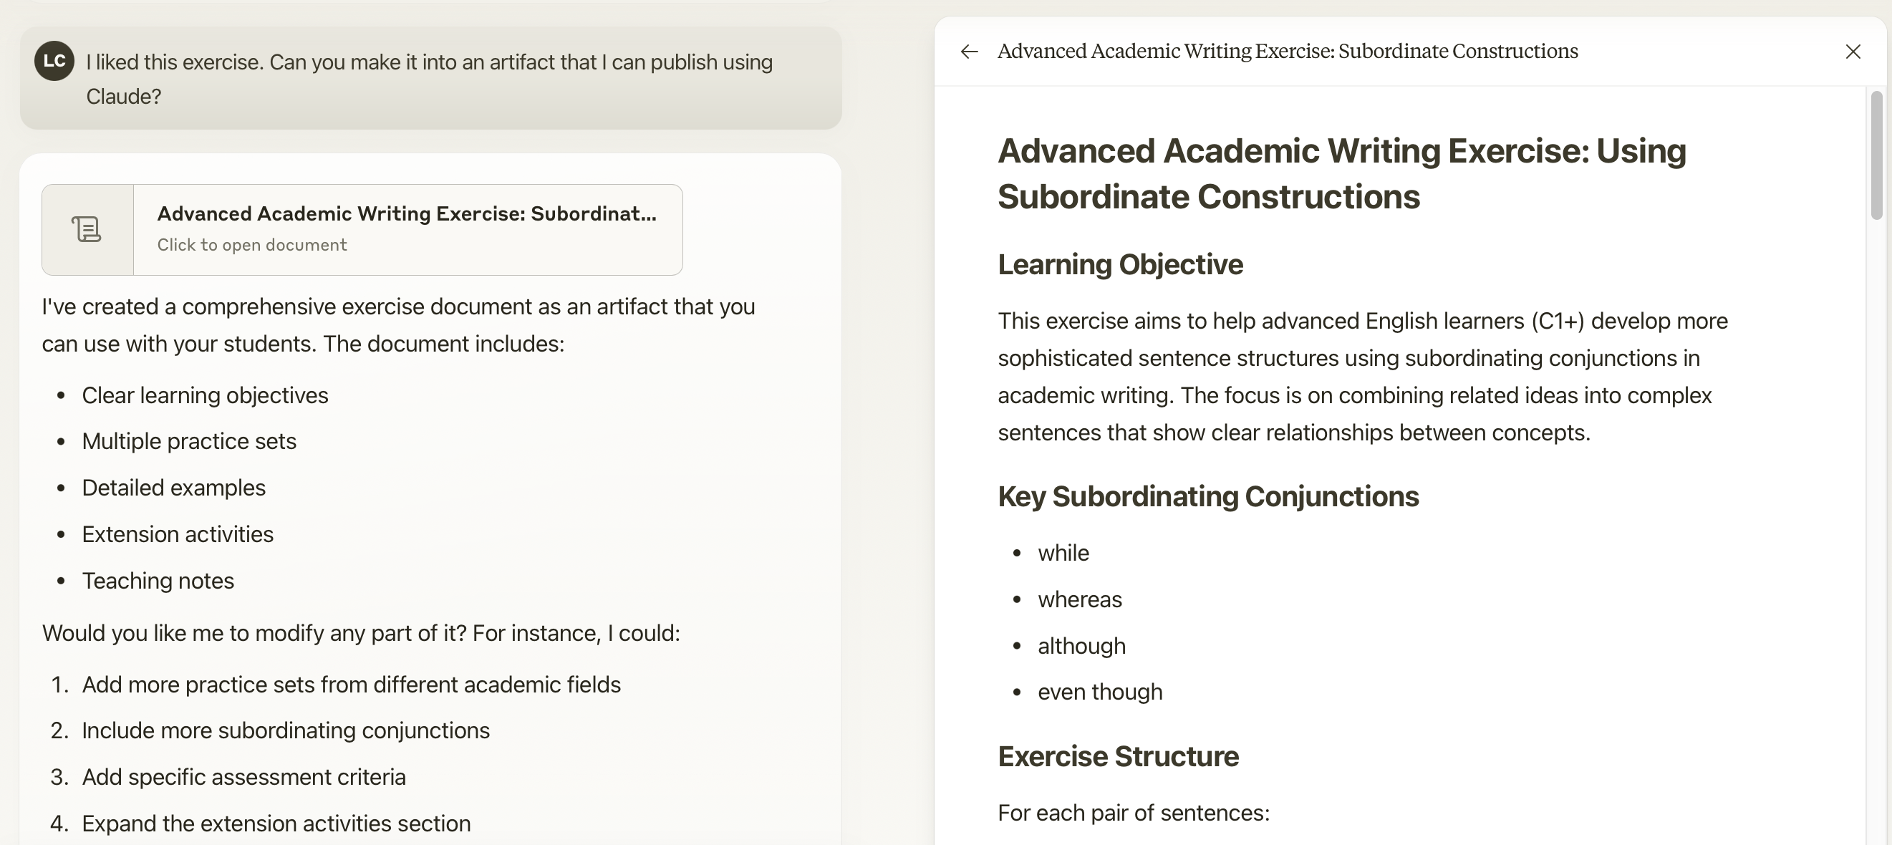
Task: Click the artifact panel header title
Action: click(x=1287, y=52)
